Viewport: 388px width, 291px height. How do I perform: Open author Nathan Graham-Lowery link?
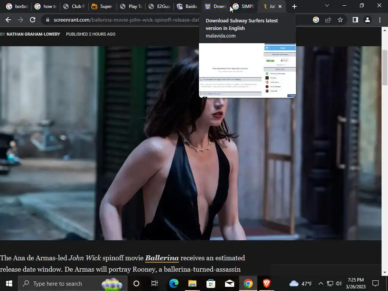pos(33,34)
